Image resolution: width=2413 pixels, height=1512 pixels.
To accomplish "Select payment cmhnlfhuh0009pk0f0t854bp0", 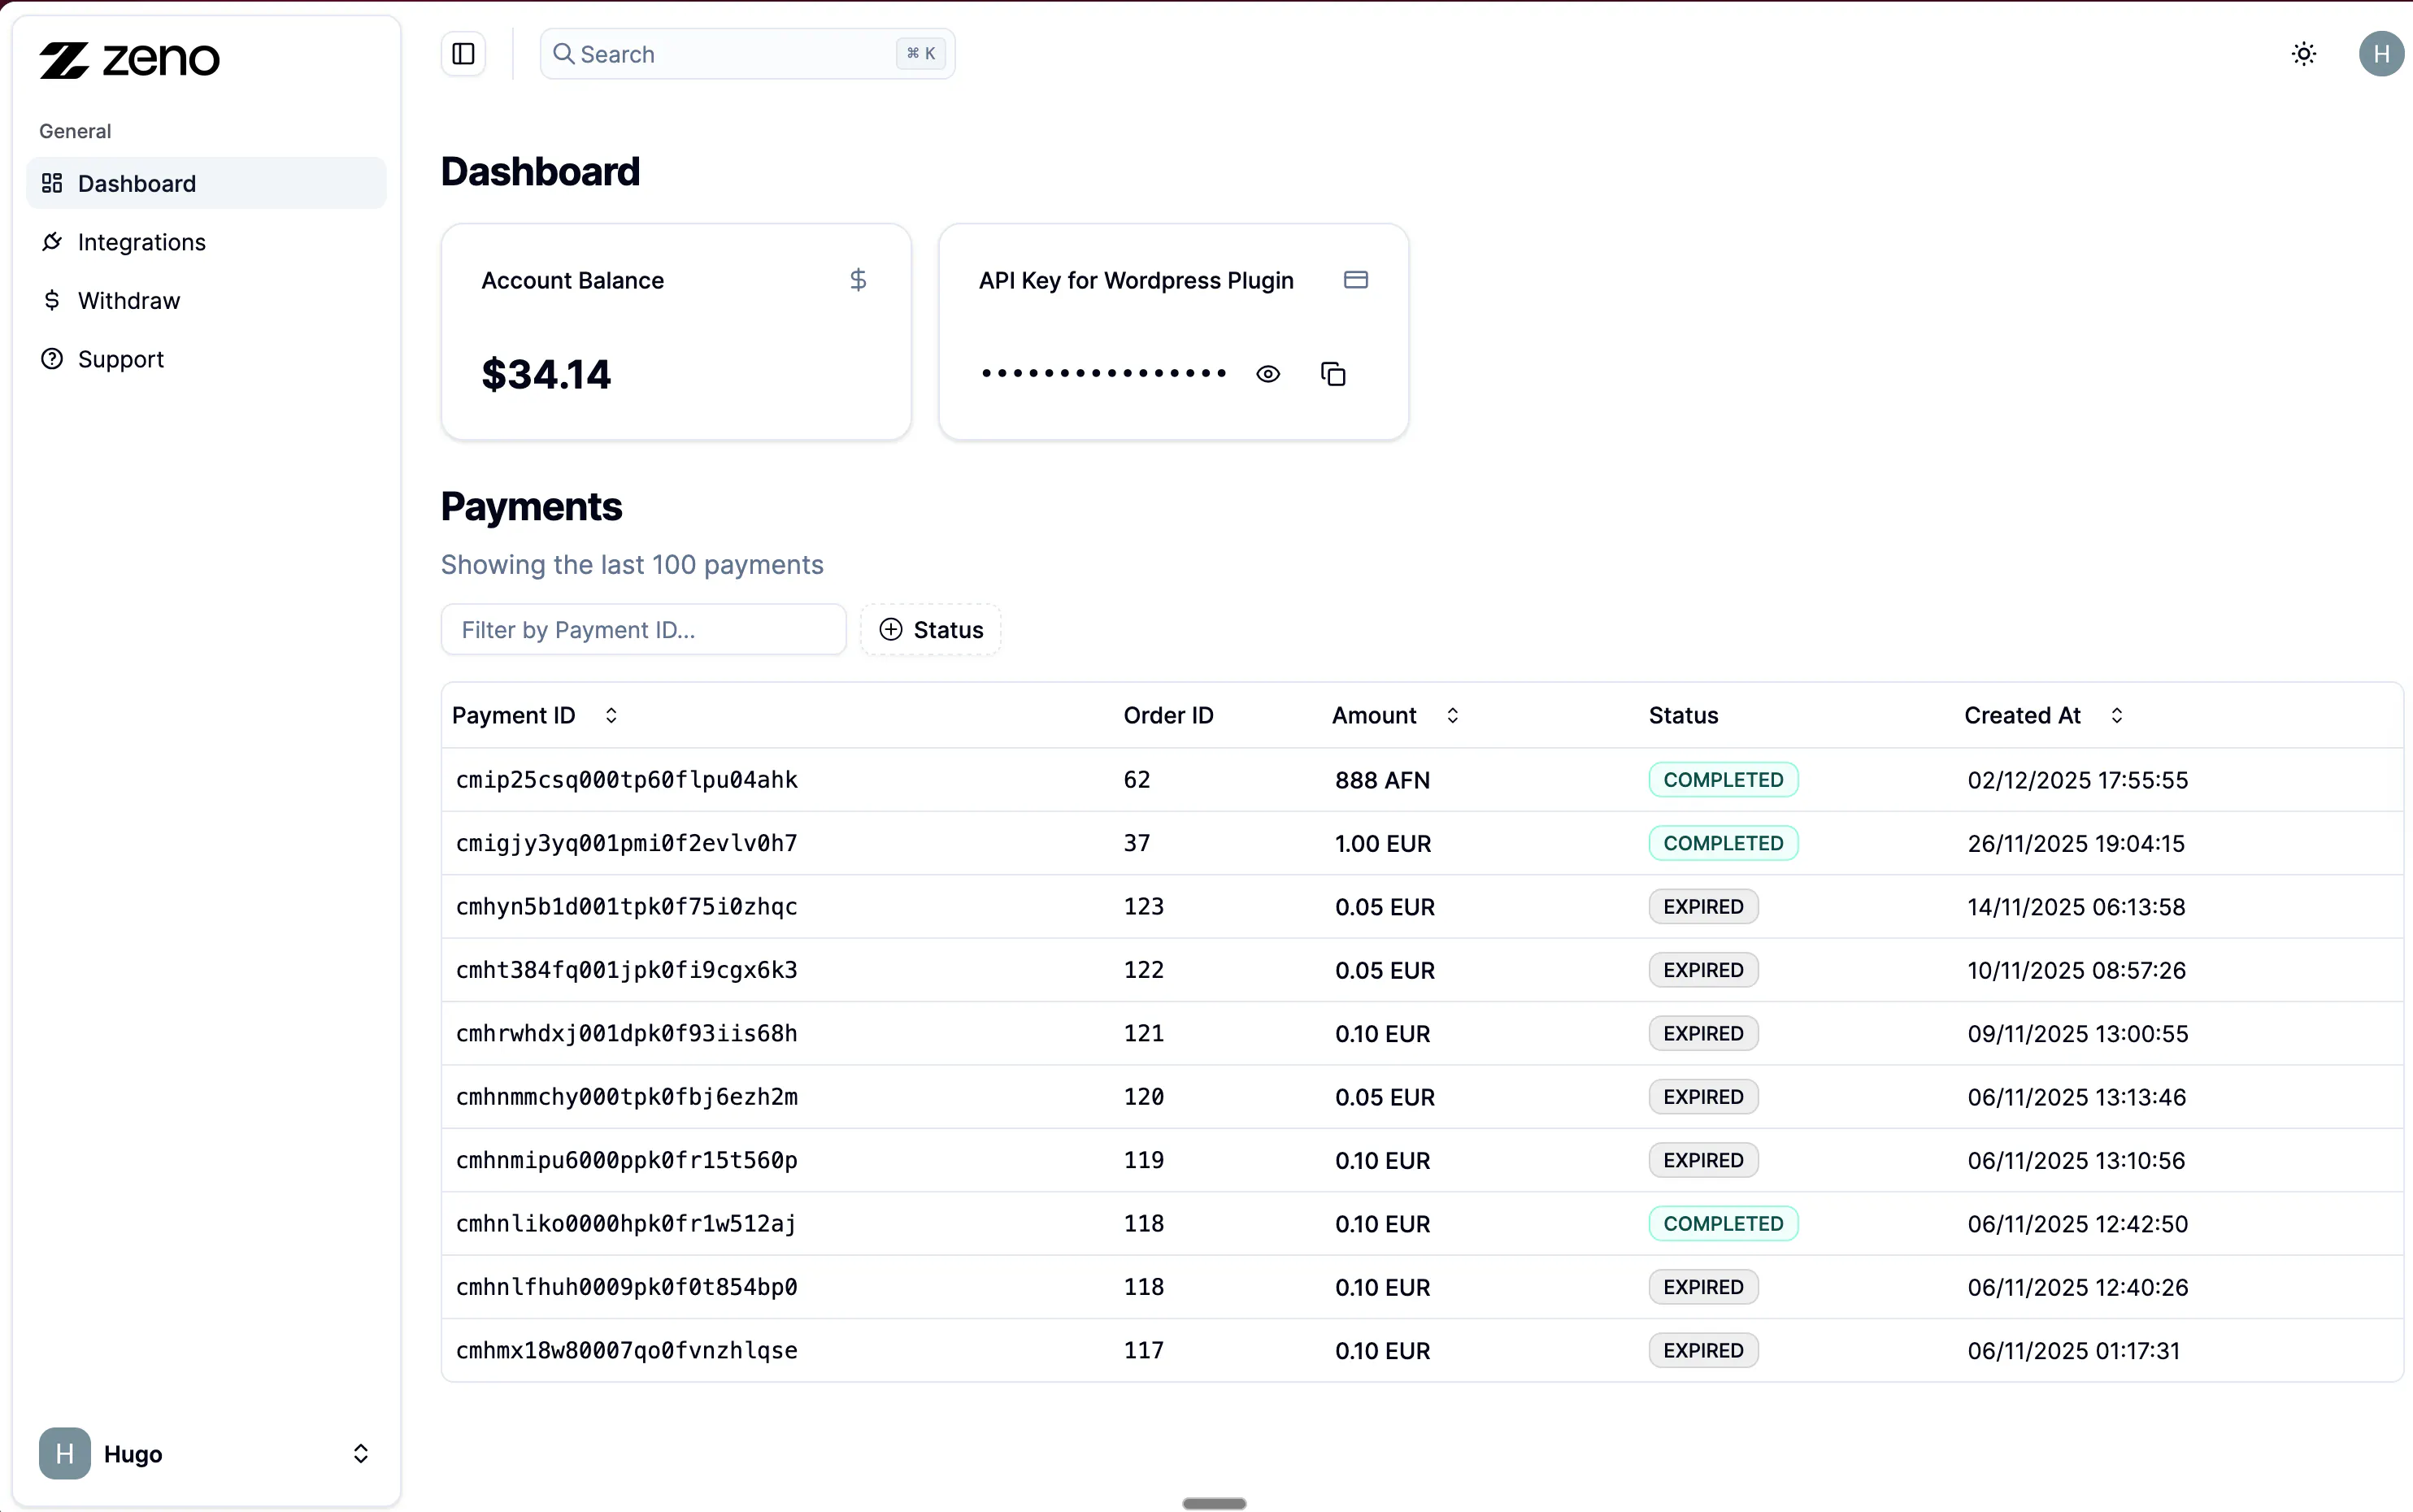I will tap(626, 1287).
